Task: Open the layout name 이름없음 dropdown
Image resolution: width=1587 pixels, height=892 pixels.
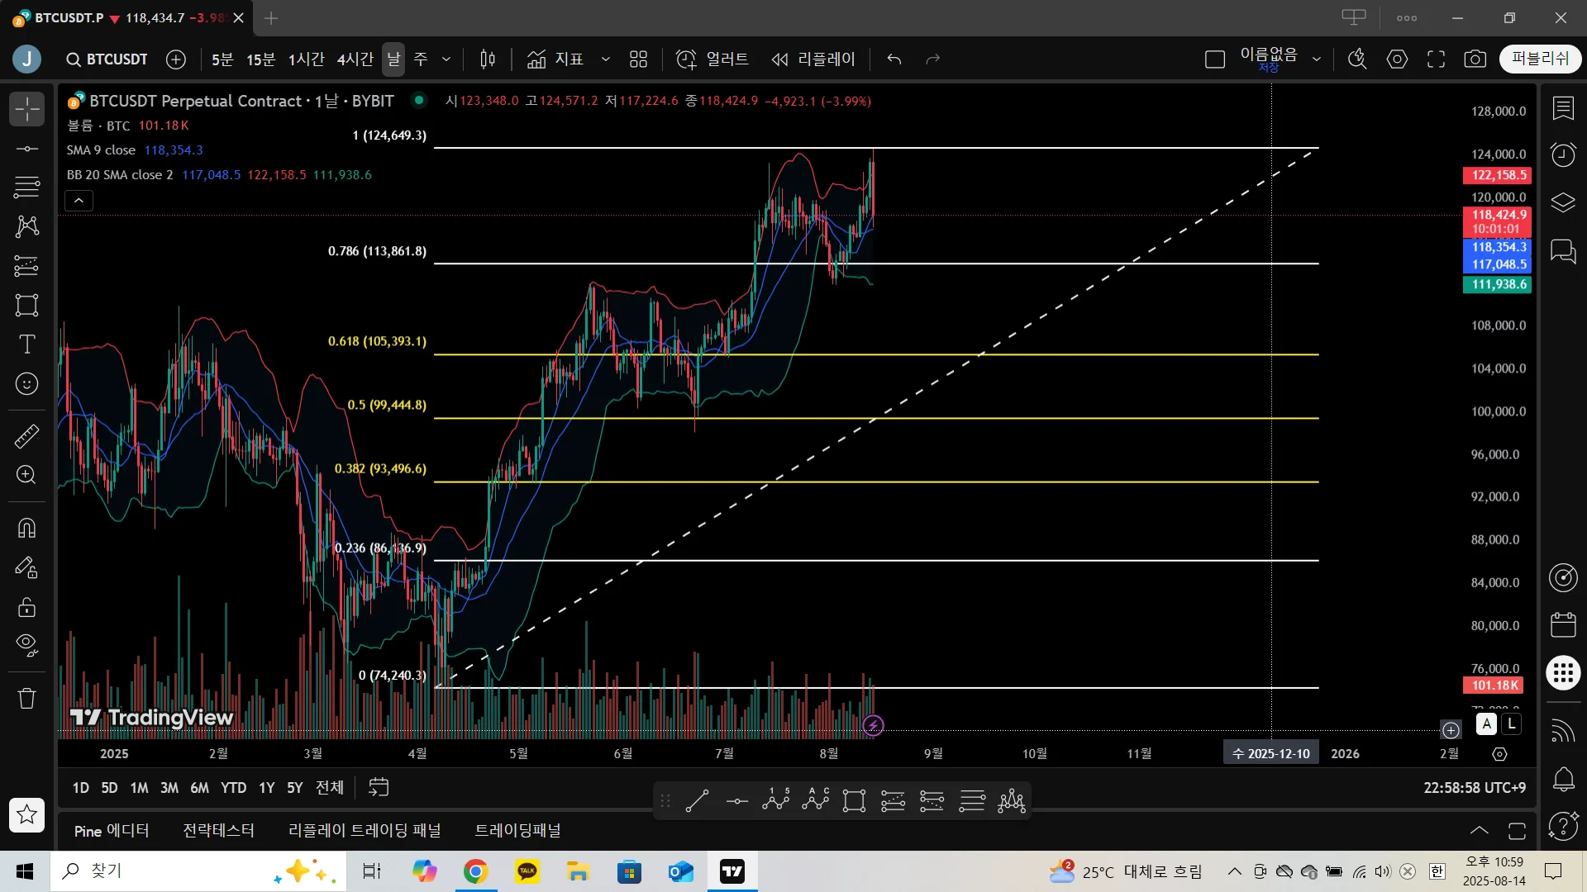Action: click(x=1317, y=59)
